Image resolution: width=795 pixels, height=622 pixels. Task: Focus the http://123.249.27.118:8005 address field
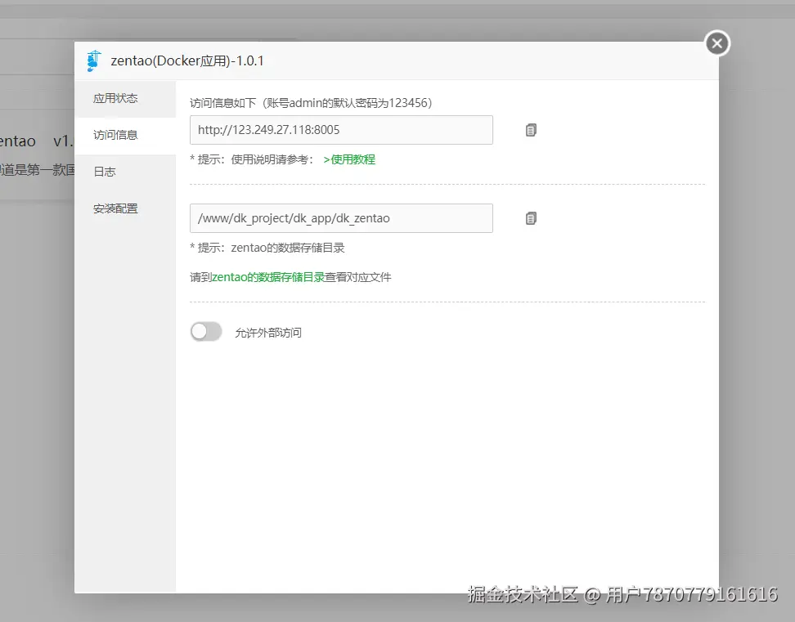[341, 130]
